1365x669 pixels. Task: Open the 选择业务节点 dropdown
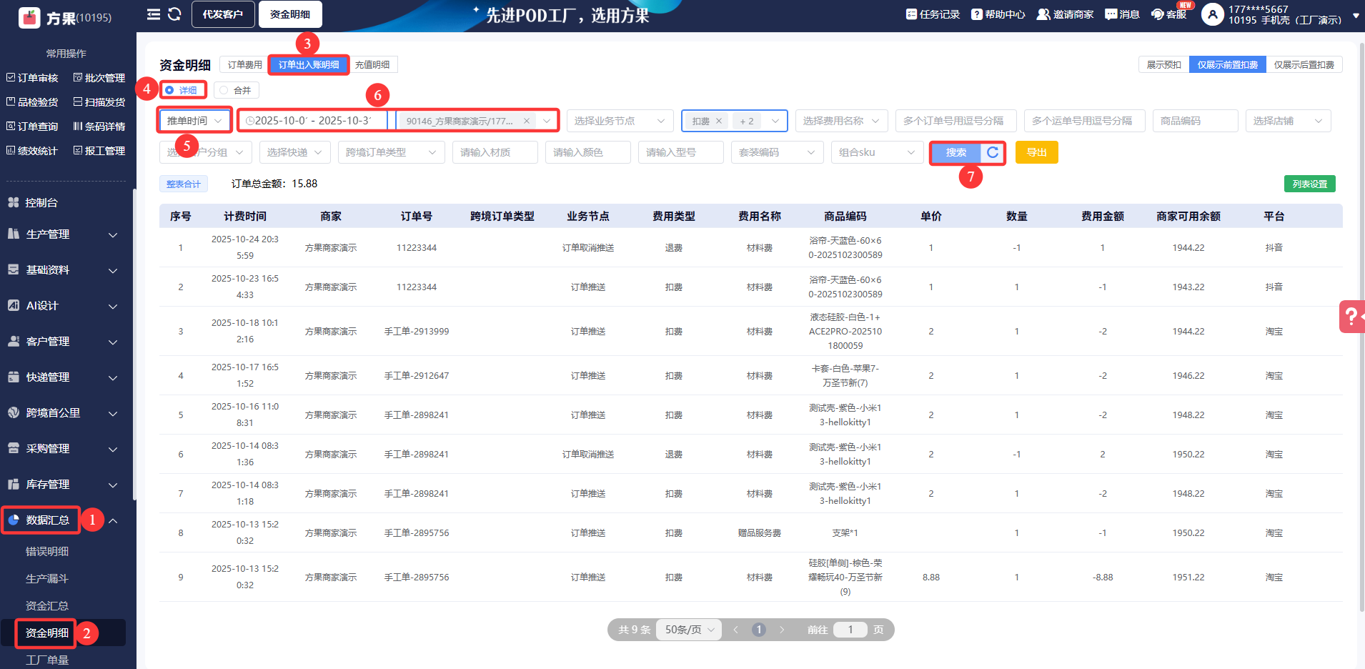[x=620, y=121]
